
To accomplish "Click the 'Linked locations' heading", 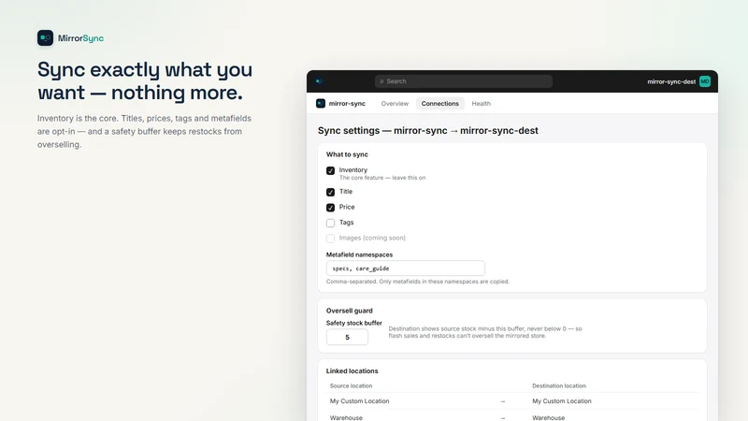I will [x=352, y=370].
